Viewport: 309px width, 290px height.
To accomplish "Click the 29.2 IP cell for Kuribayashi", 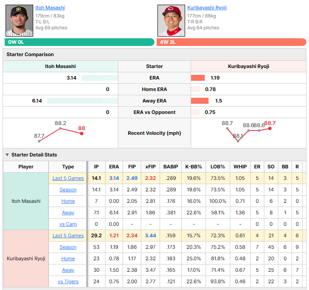I will click(x=96, y=236).
